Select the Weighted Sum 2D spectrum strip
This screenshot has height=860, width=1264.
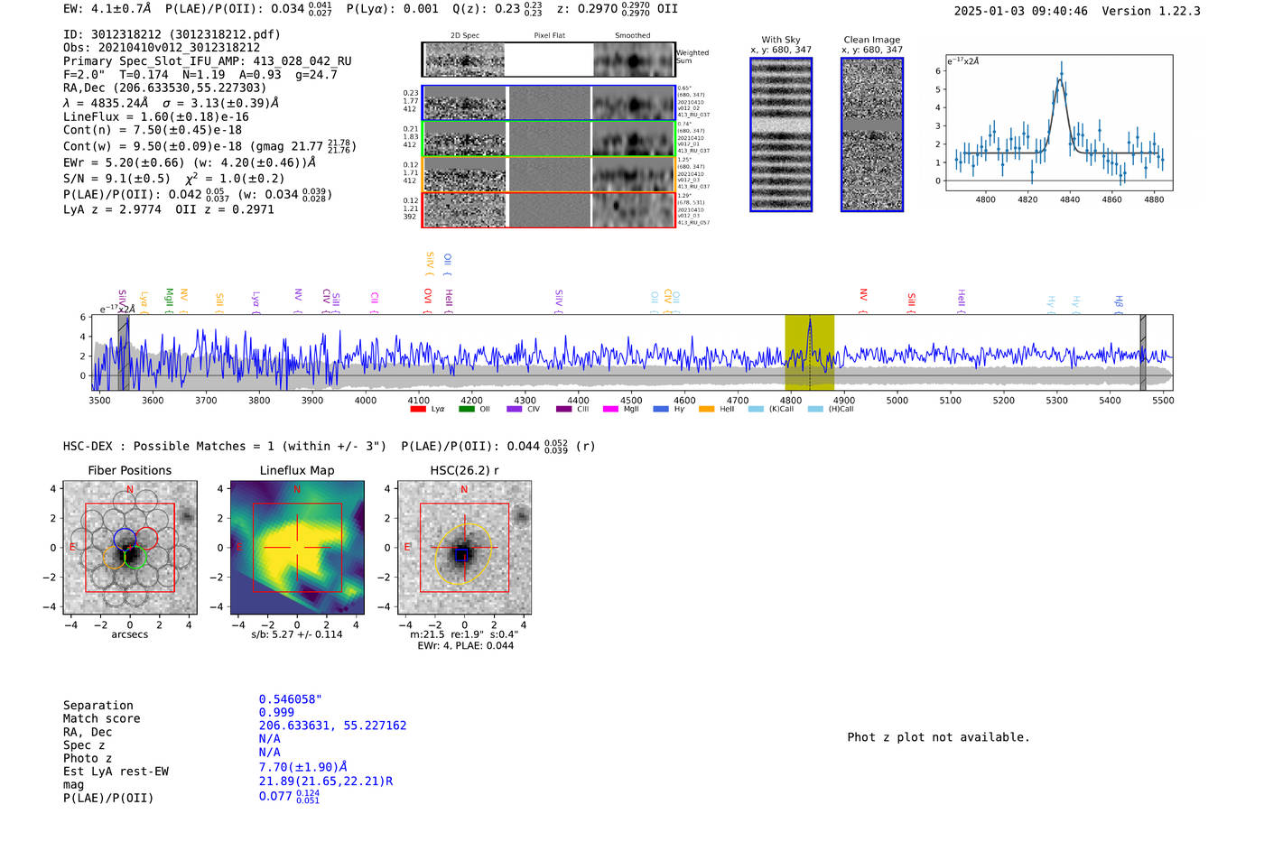tap(548, 60)
